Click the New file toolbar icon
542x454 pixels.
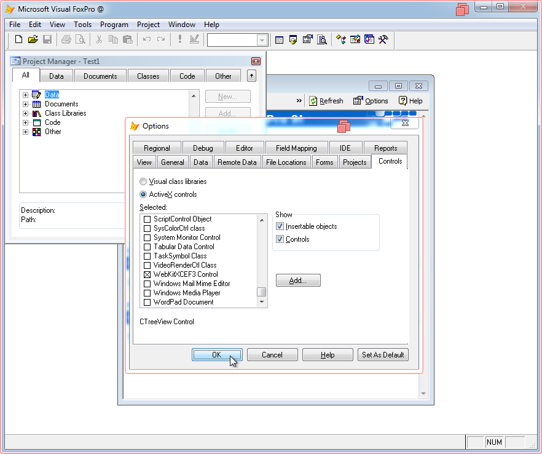coord(18,39)
